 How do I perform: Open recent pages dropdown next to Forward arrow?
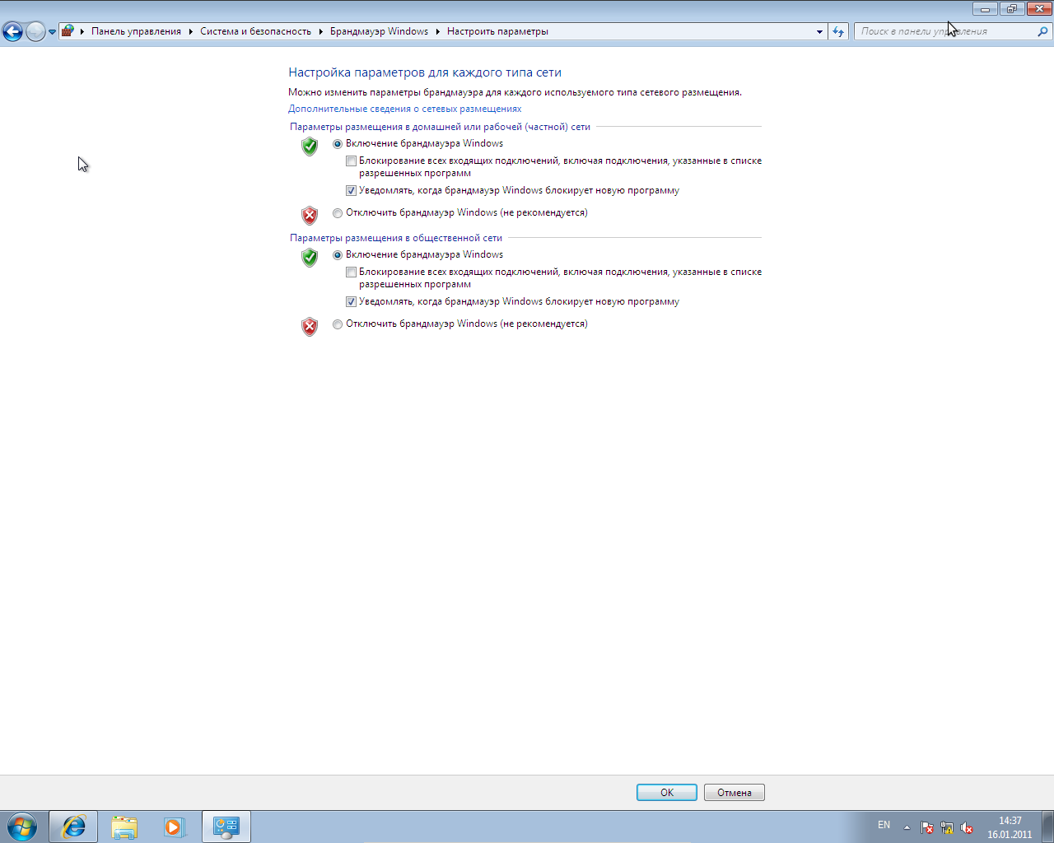click(52, 32)
